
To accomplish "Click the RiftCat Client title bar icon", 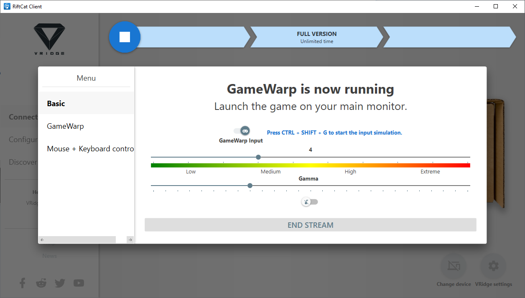I will (x=7, y=6).
